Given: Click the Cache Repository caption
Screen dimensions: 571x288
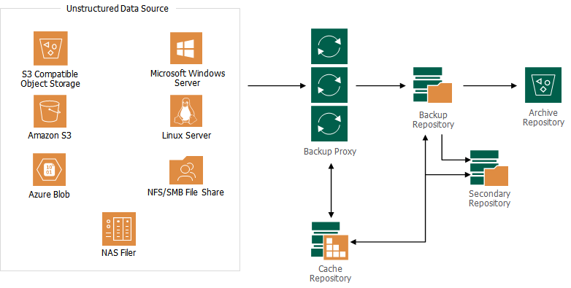Looking at the screenshot, I should click(330, 273).
